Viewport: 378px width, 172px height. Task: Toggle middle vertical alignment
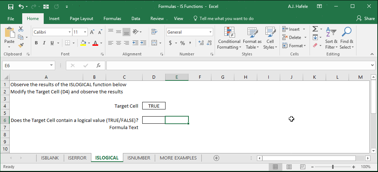pyautogui.click(x=118, y=31)
